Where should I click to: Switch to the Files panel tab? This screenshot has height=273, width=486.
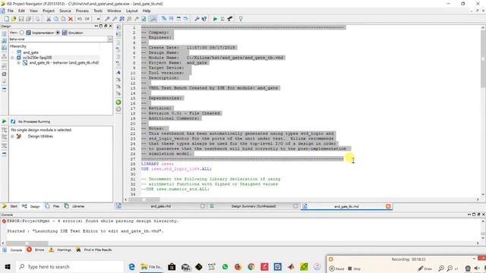click(x=52, y=206)
